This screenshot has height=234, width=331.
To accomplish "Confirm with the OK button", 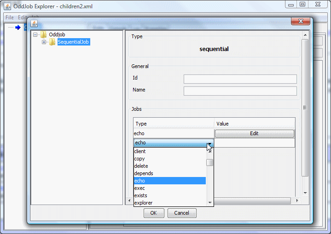I will point(154,213).
